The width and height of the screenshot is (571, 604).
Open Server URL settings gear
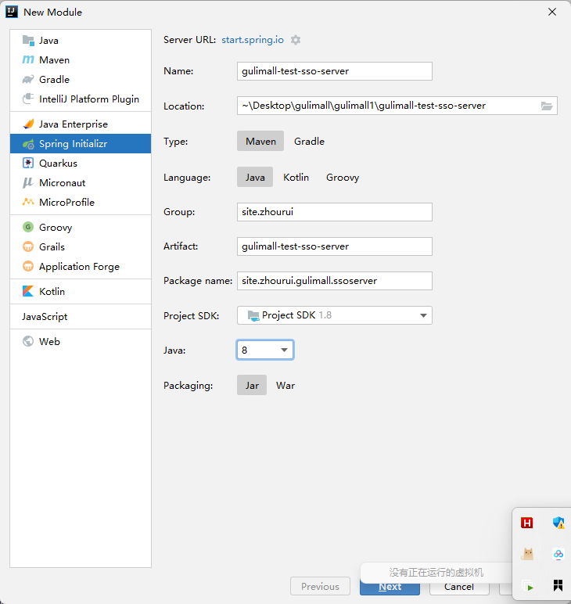296,40
